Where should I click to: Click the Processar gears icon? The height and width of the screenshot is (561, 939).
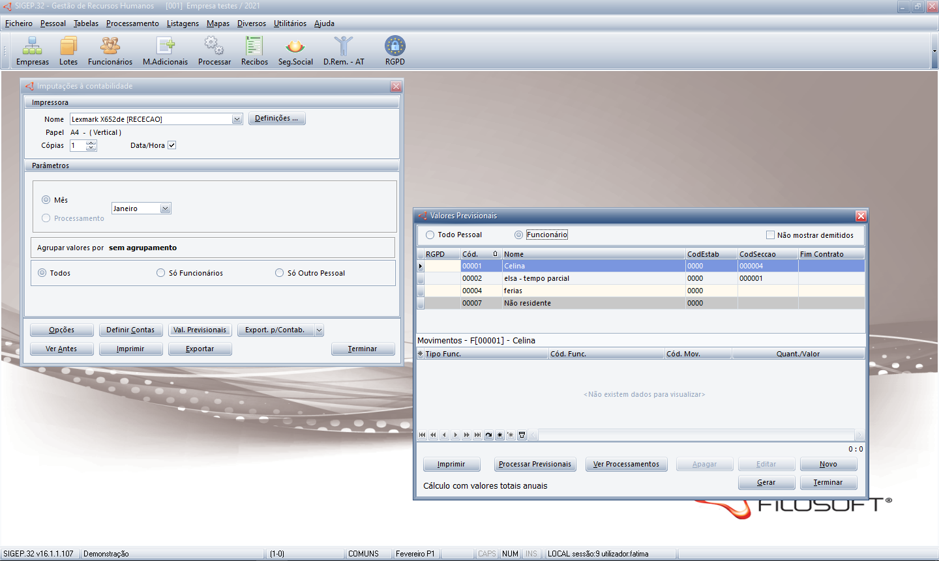(215, 51)
